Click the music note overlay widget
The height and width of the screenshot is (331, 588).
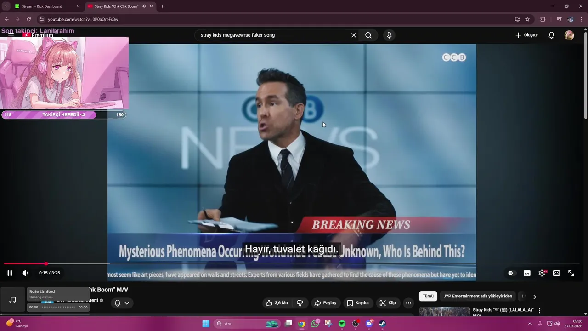13,300
